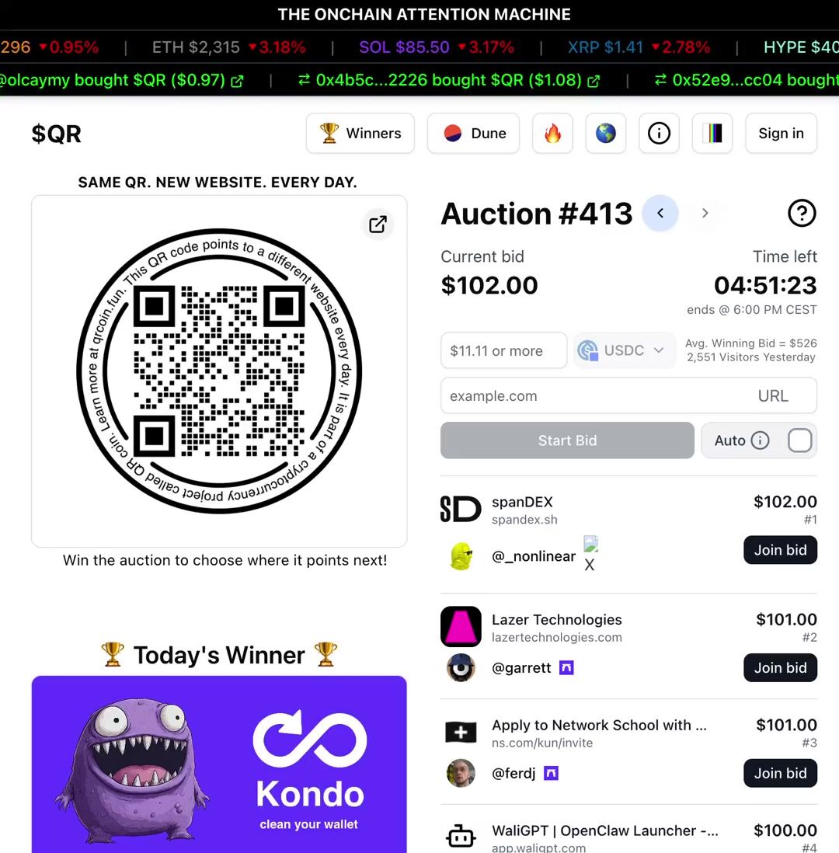Open the Winners tab
839x853 pixels.
(360, 134)
